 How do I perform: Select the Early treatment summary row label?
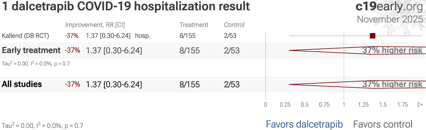coord(31,50)
